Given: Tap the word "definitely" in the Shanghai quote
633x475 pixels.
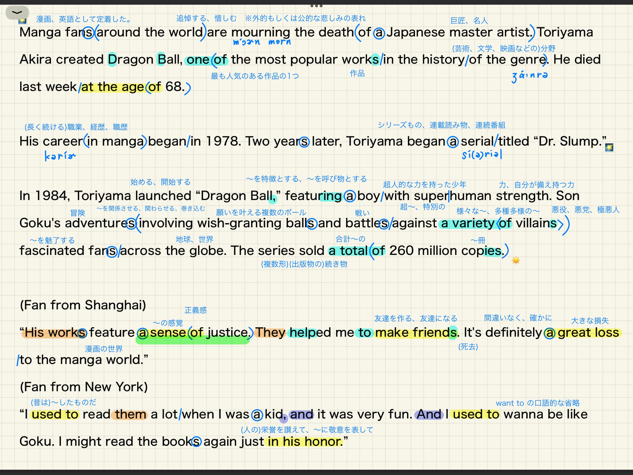Looking at the screenshot, I should coord(513,332).
